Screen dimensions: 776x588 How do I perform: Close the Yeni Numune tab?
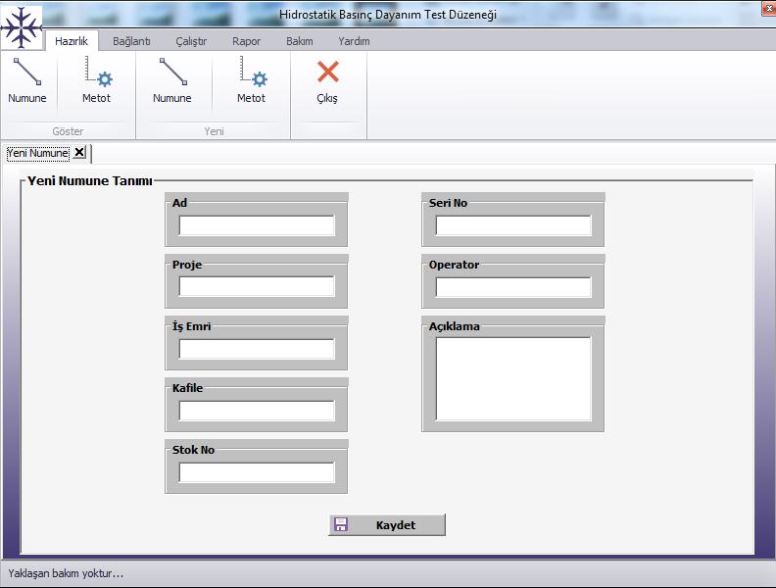coord(79,152)
